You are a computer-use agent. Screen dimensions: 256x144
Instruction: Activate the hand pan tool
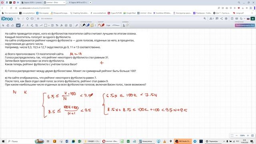(8, 25)
